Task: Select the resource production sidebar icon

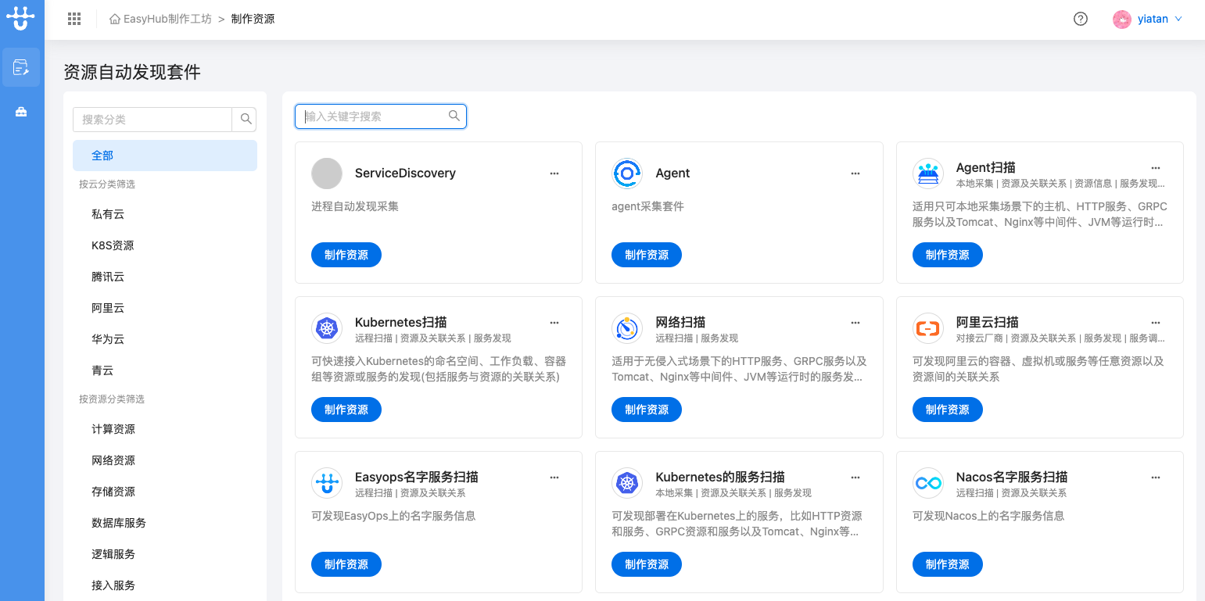Action: point(21,67)
